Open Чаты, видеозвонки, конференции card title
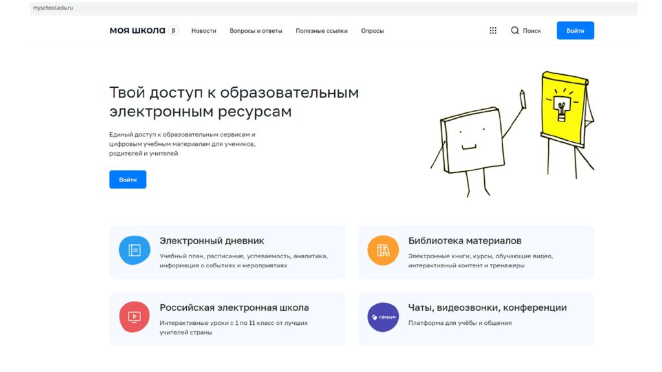This screenshot has height=372, width=662. click(x=487, y=308)
